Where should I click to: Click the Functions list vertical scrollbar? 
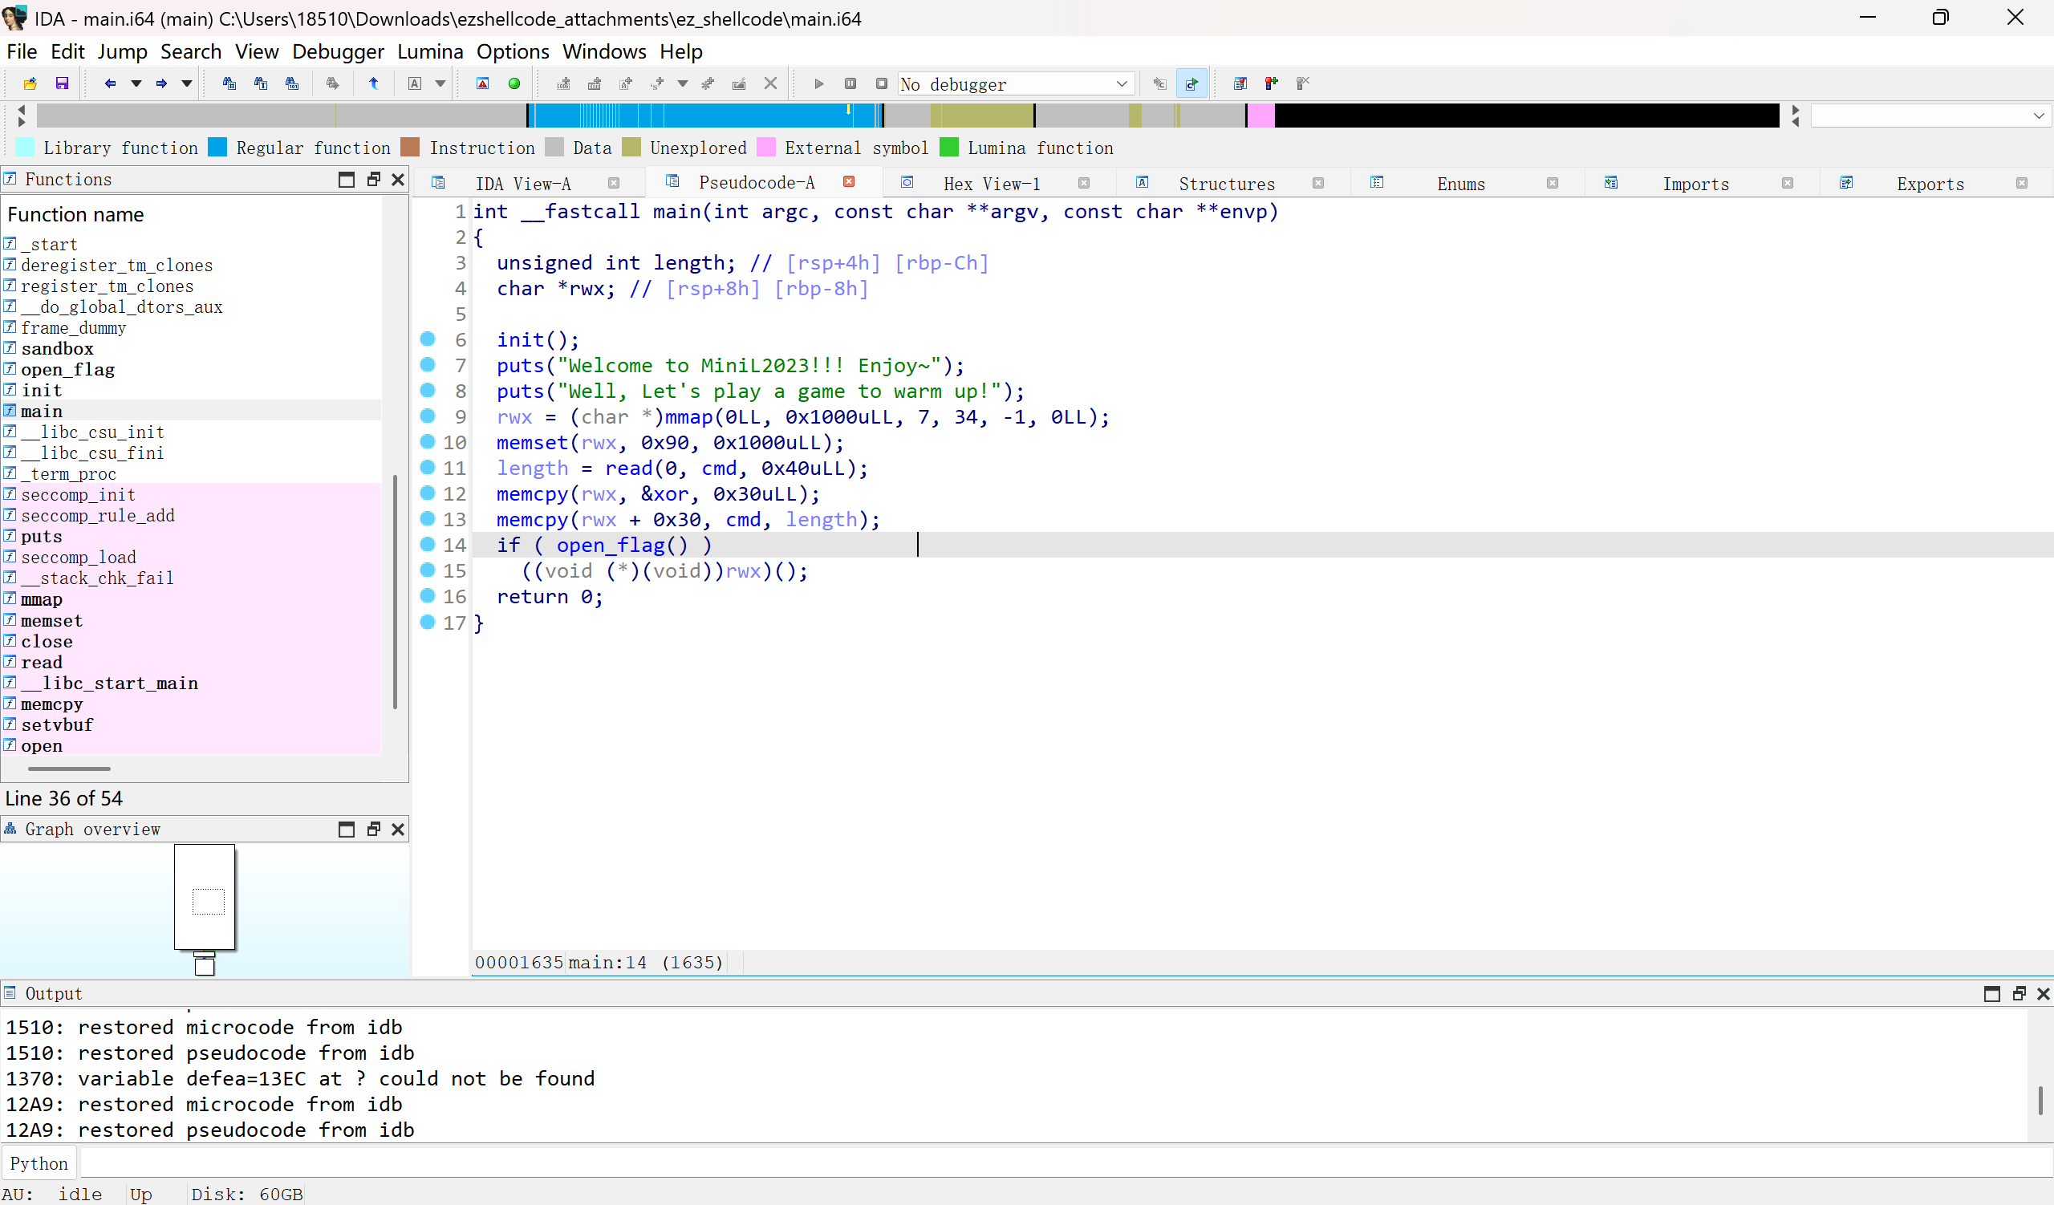[x=395, y=592]
